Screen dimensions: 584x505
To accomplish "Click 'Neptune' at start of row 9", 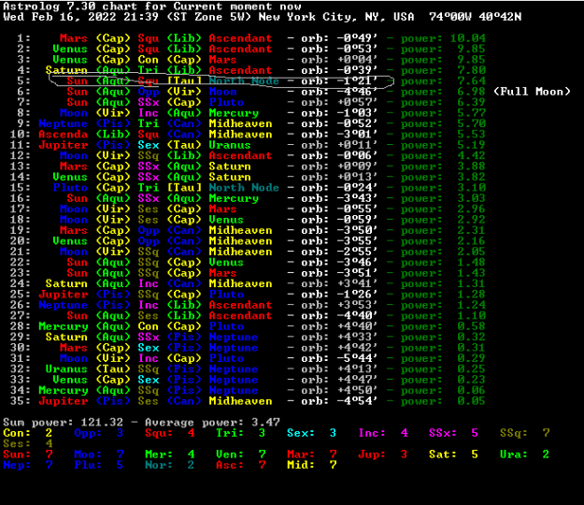I will [x=63, y=123].
